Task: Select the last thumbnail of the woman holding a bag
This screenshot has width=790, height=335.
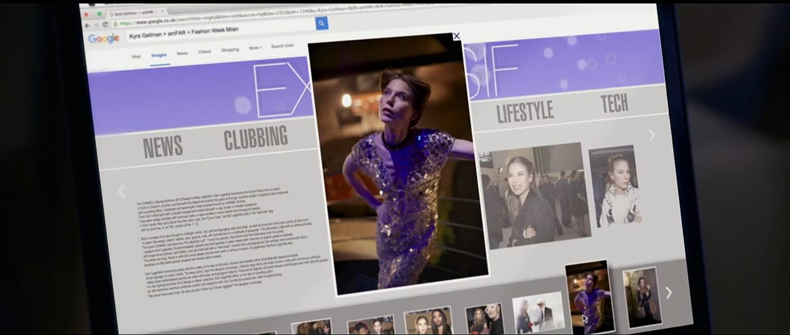Action: (642, 298)
